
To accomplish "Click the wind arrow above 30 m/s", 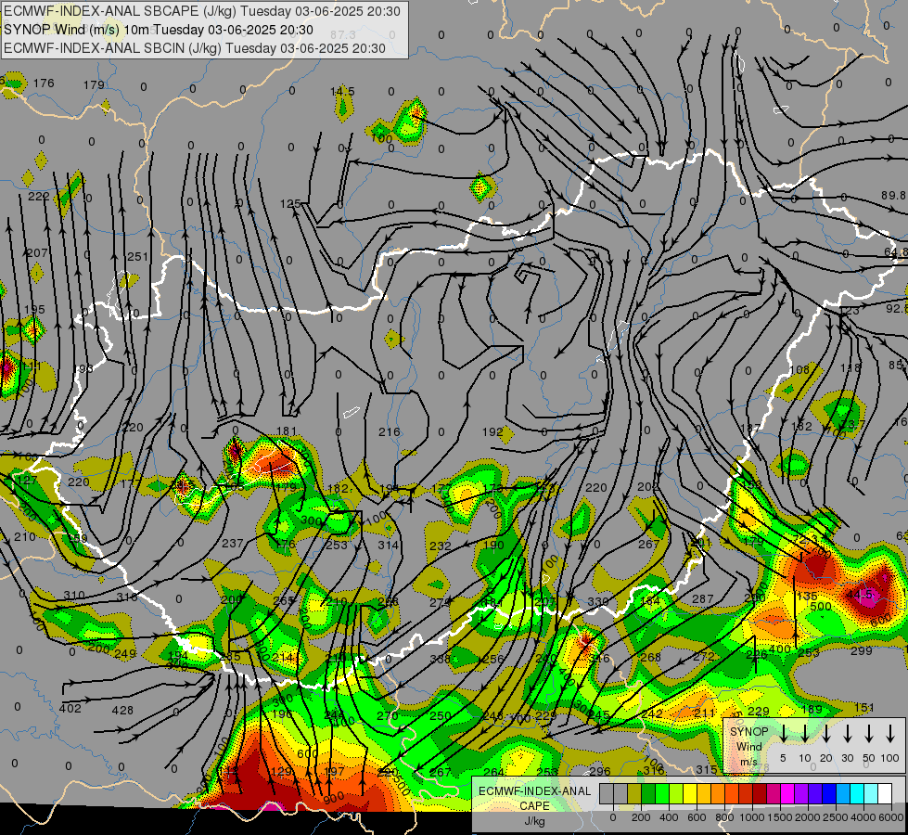I will [x=848, y=734].
